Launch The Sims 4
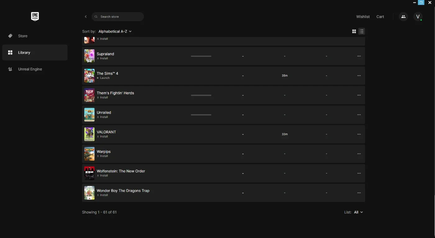 tap(103, 78)
